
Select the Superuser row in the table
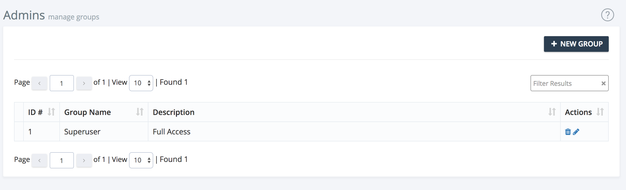(82, 132)
